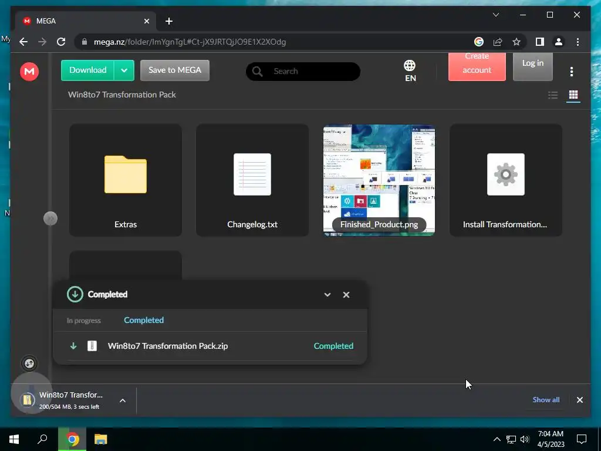Switch to the In progress tab

coord(83,321)
